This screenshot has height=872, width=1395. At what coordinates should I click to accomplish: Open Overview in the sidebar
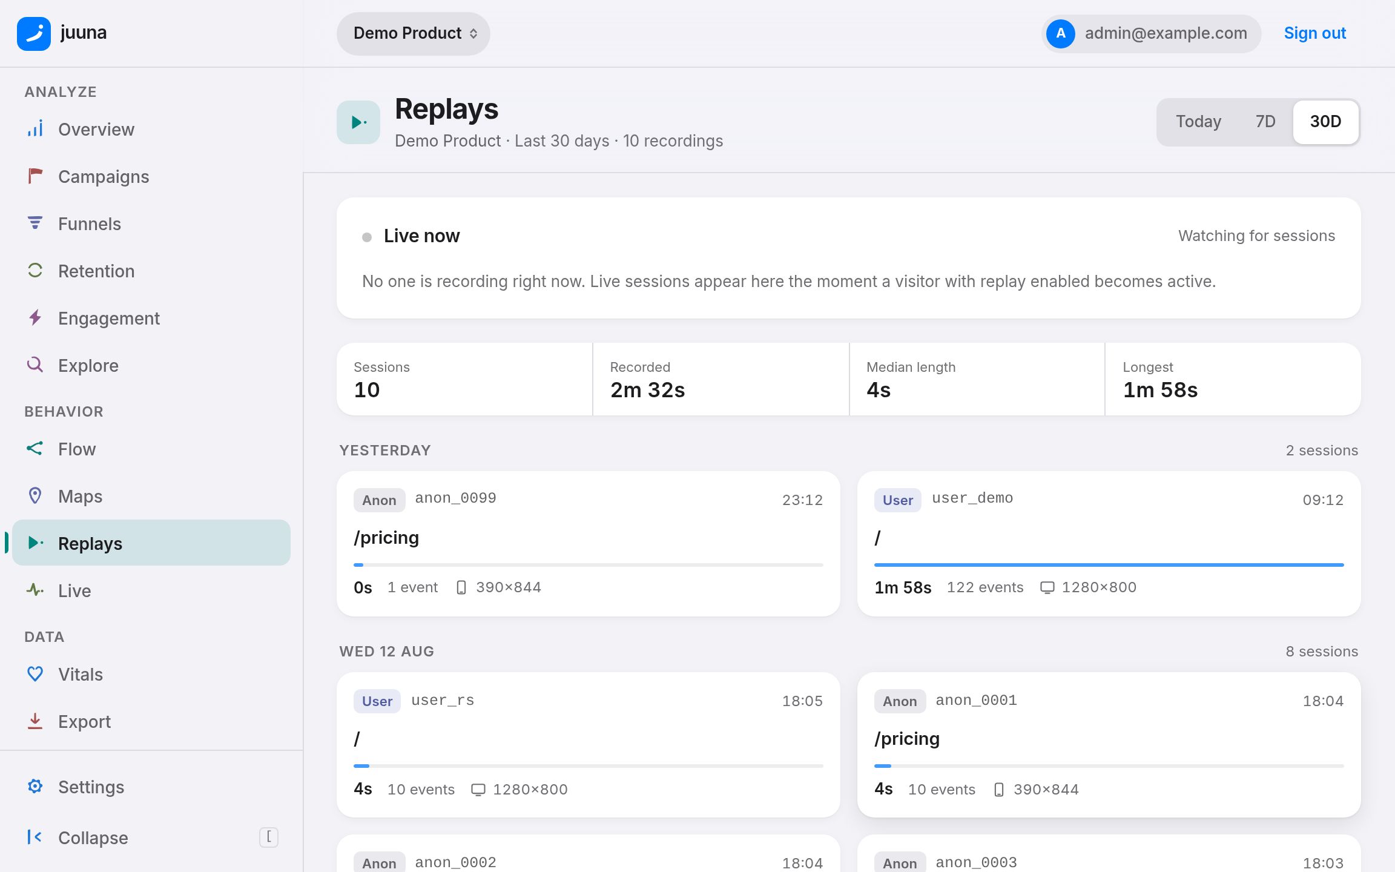151,129
